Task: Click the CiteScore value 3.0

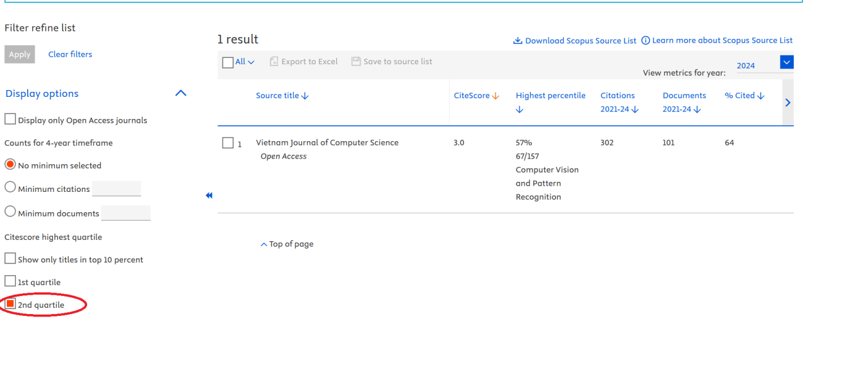Action: [x=459, y=143]
